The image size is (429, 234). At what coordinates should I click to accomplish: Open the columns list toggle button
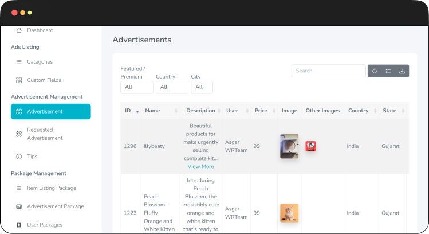[x=388, y=71]
